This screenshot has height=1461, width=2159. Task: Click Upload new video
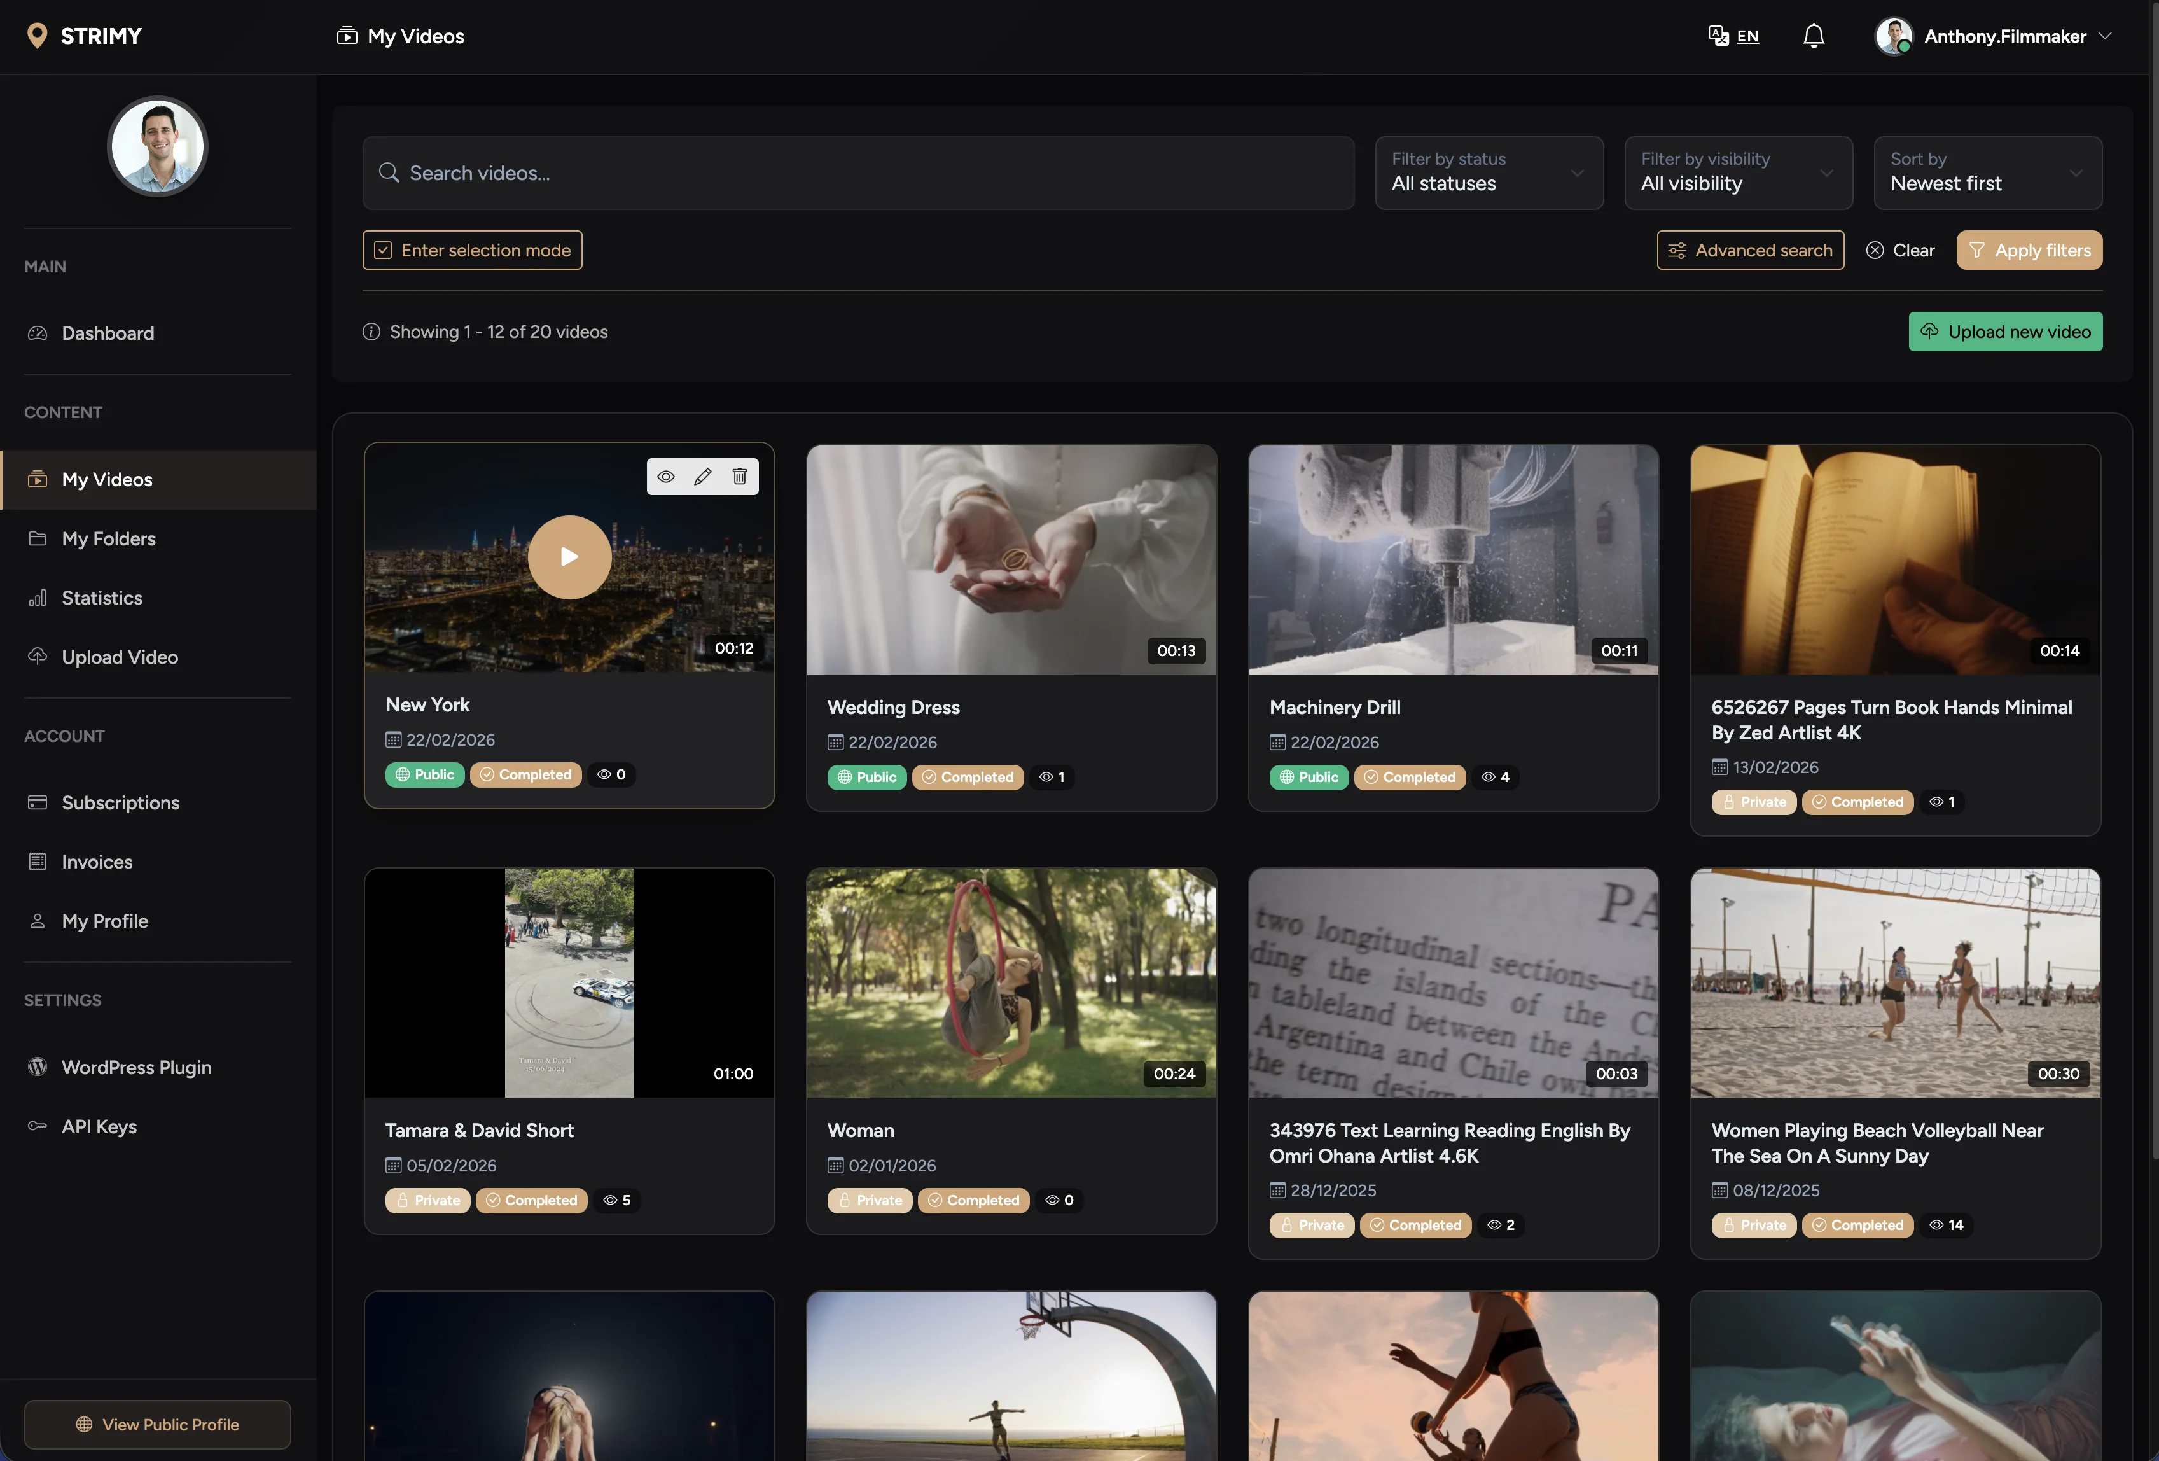[x=2005, y=331]
